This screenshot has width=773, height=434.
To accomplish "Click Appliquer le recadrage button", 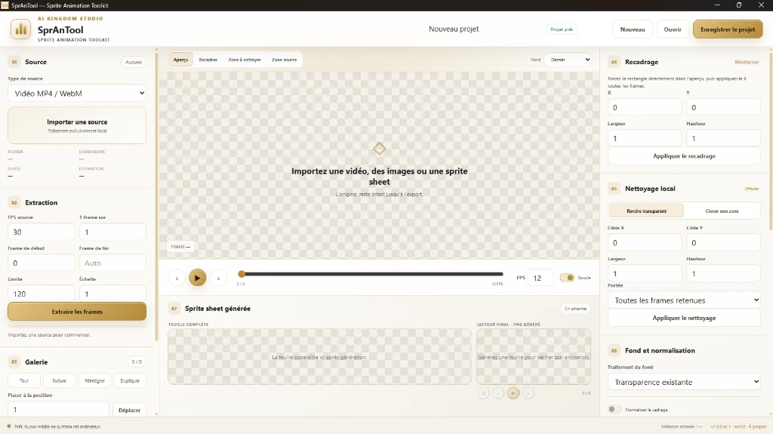I will pos(684,155).
